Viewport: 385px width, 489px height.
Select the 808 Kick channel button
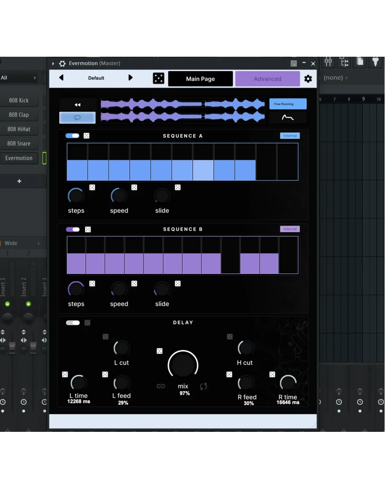19,101
